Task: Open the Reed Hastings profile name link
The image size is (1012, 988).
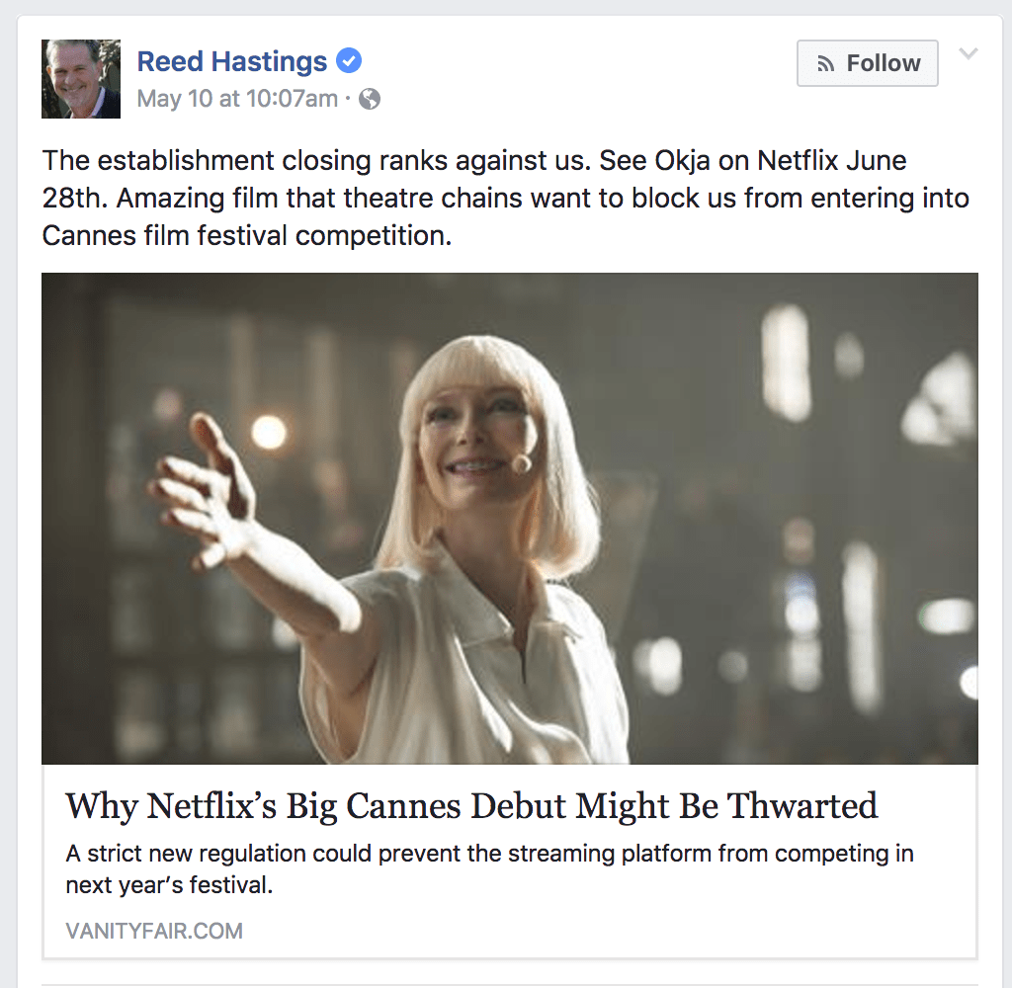Action: [231, 62]
